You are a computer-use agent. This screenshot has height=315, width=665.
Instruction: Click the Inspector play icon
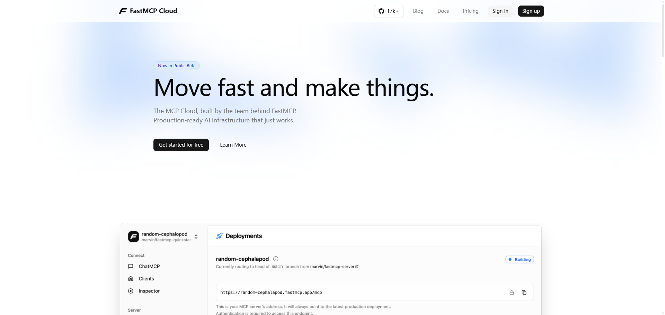131,291
